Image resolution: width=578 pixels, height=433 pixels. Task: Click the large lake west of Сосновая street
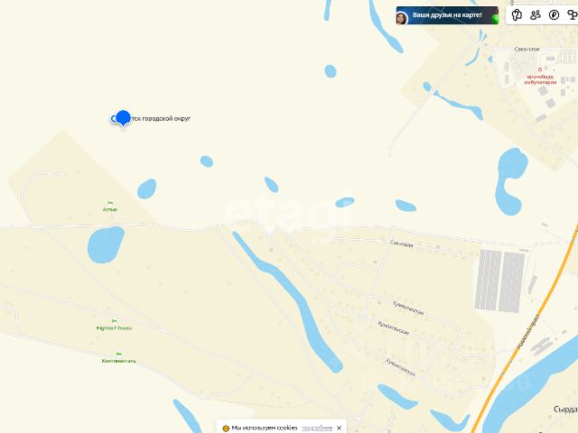point(106,244)
